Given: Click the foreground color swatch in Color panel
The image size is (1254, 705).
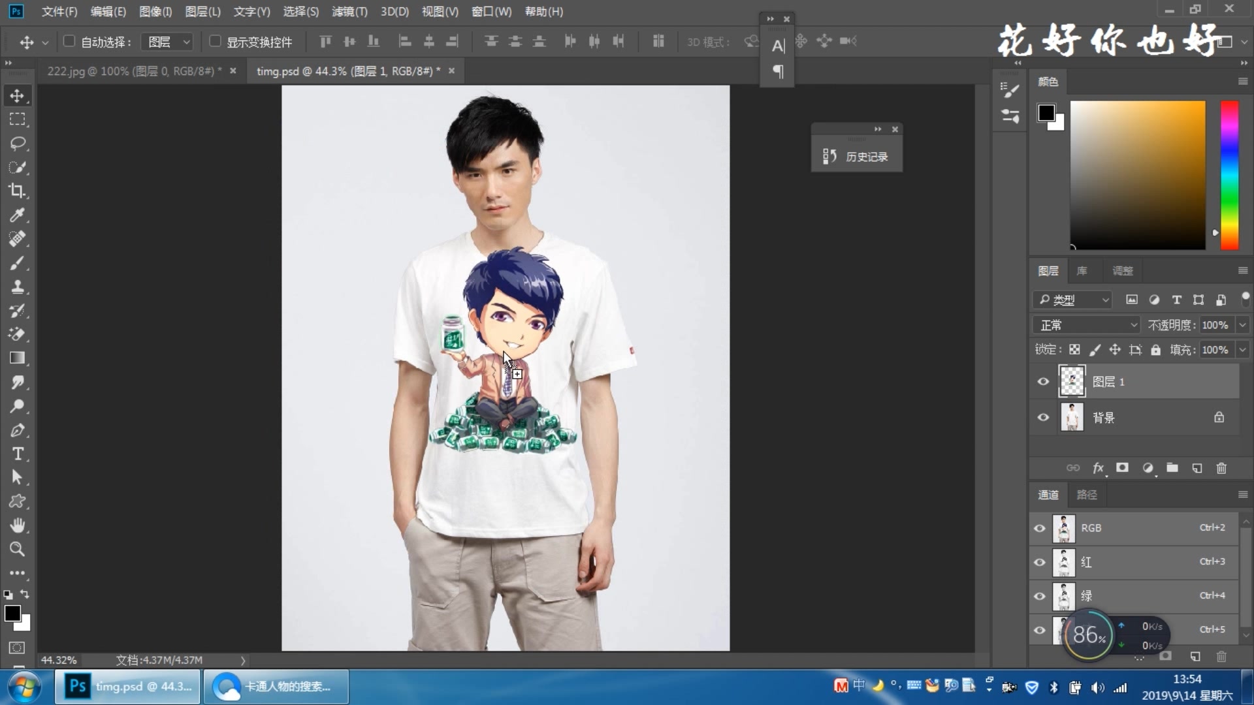Looking at the screenshot, I should [1046, 112].
